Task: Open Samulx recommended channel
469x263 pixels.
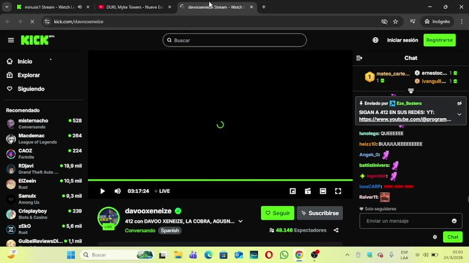Action: pyautogui.click(x=44, y=199)
